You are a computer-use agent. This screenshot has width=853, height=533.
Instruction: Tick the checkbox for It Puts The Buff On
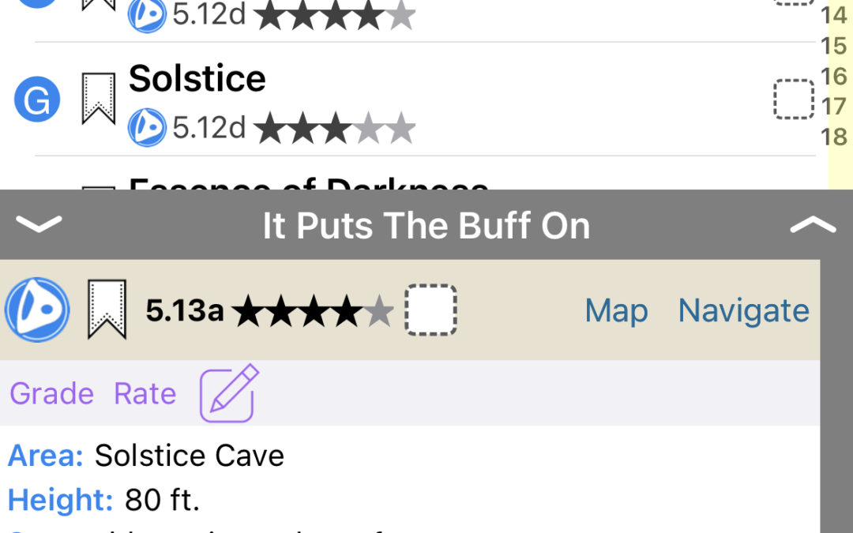(x=430, y=310)
